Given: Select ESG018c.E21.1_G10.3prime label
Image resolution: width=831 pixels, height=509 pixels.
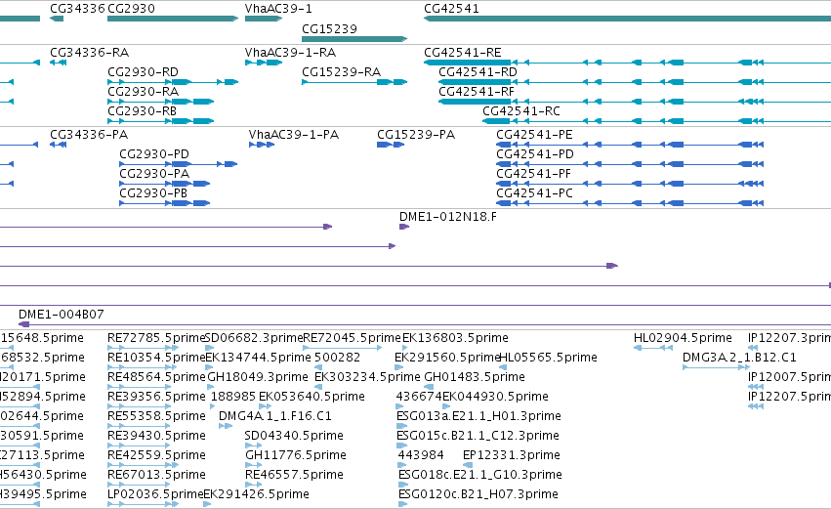Looking at the screenshot, I should click(x=479, y=475).
